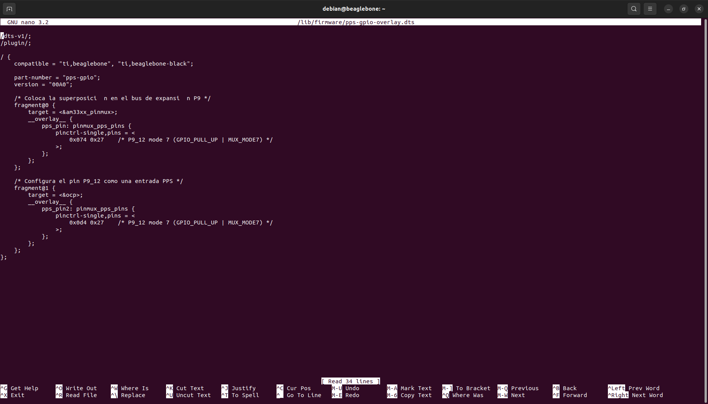Click the Undo shortcut label
Screen dimensions: 708x404
click(x=352, y=388)
